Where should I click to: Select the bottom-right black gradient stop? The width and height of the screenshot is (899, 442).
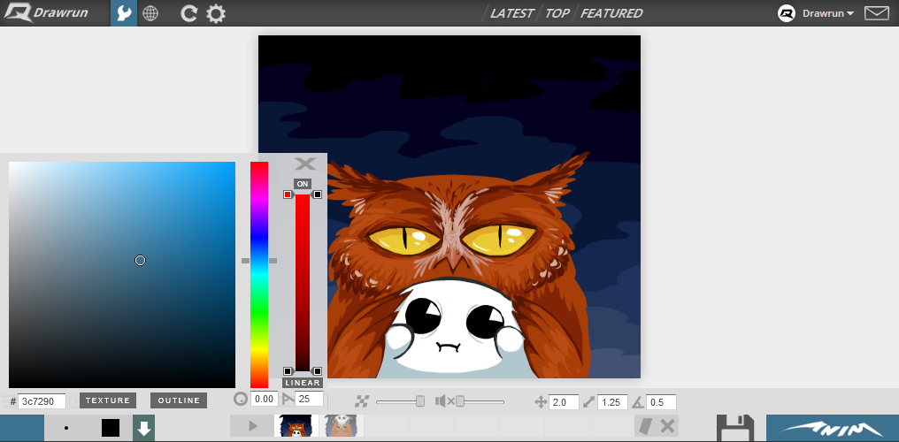tap(318, 371)
